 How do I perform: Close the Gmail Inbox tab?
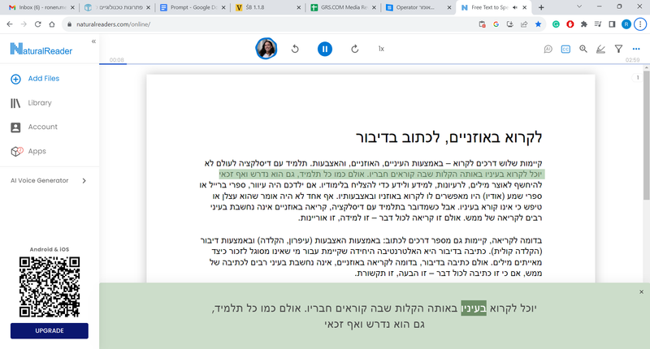pos(72,7)
